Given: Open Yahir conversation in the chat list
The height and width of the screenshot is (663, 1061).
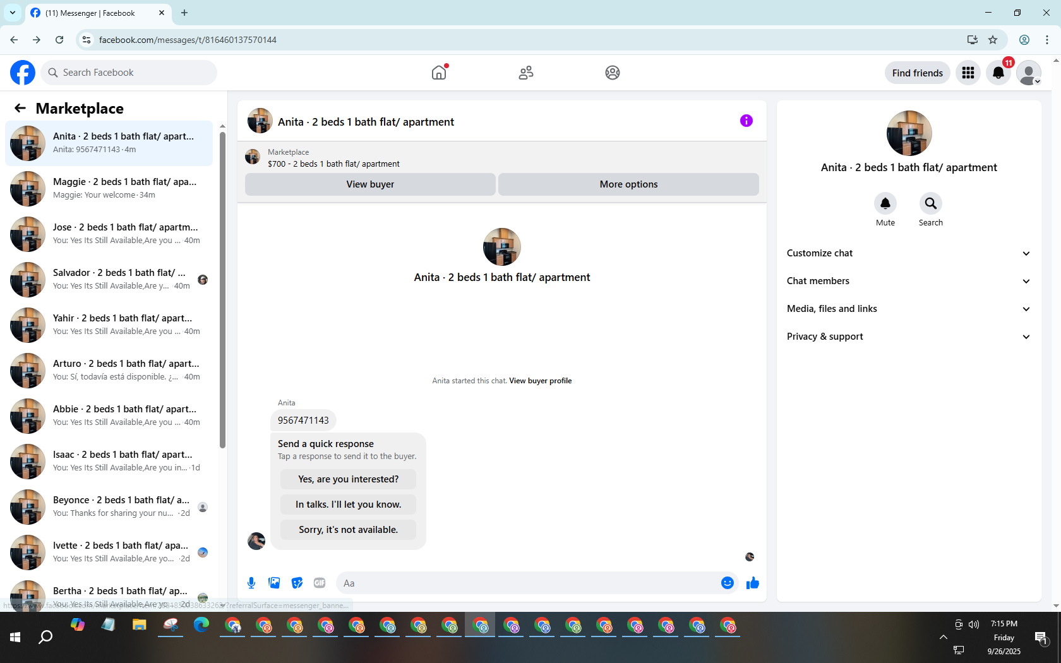Looking at the screenshot, I should click(x=109, y=325).
